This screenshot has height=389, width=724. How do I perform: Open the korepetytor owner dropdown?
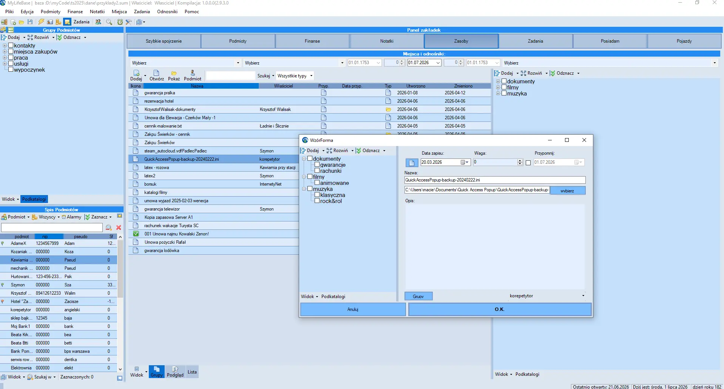[583, 296]
